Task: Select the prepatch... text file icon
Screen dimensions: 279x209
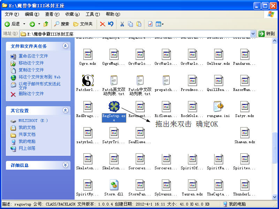Action: (x=166, y=80)
